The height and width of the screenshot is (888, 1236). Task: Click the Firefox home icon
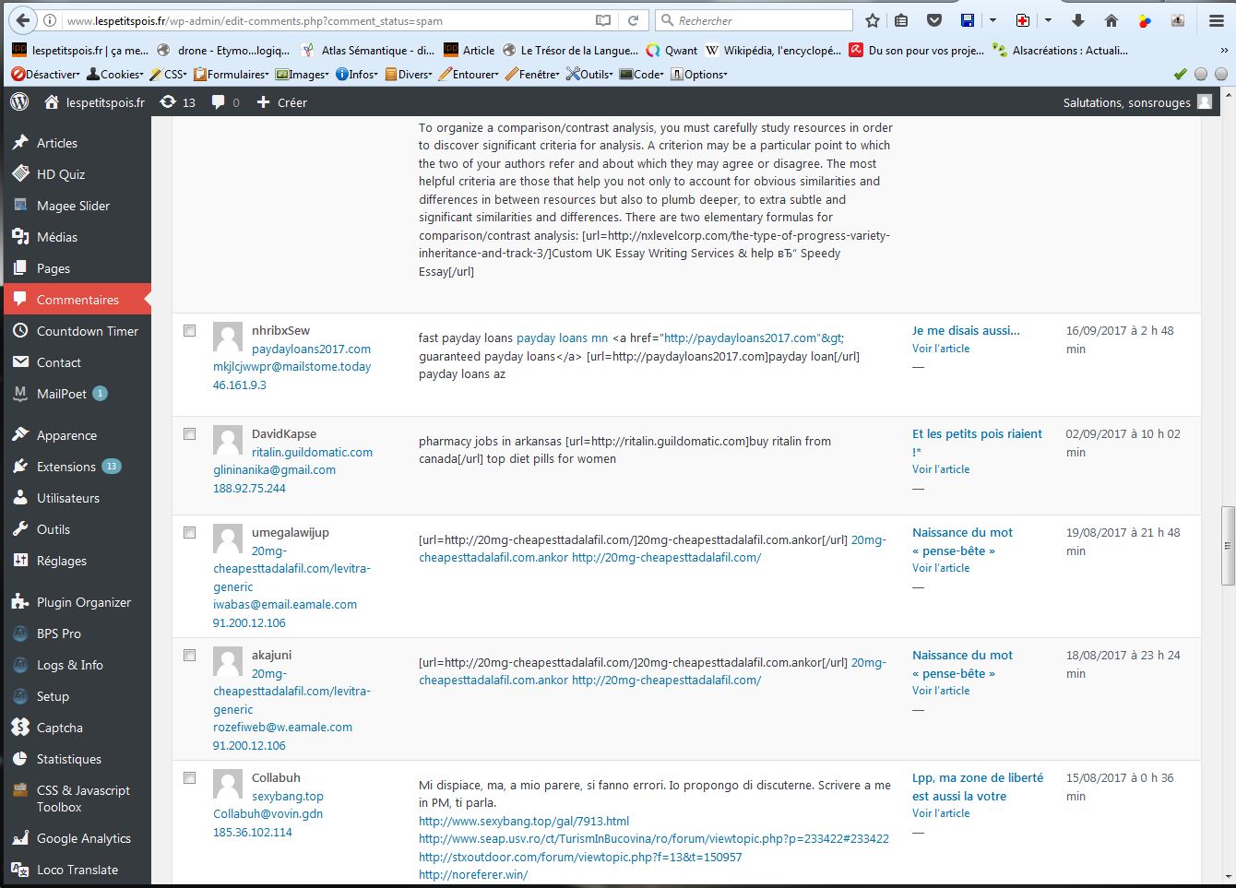point(1111,20)
